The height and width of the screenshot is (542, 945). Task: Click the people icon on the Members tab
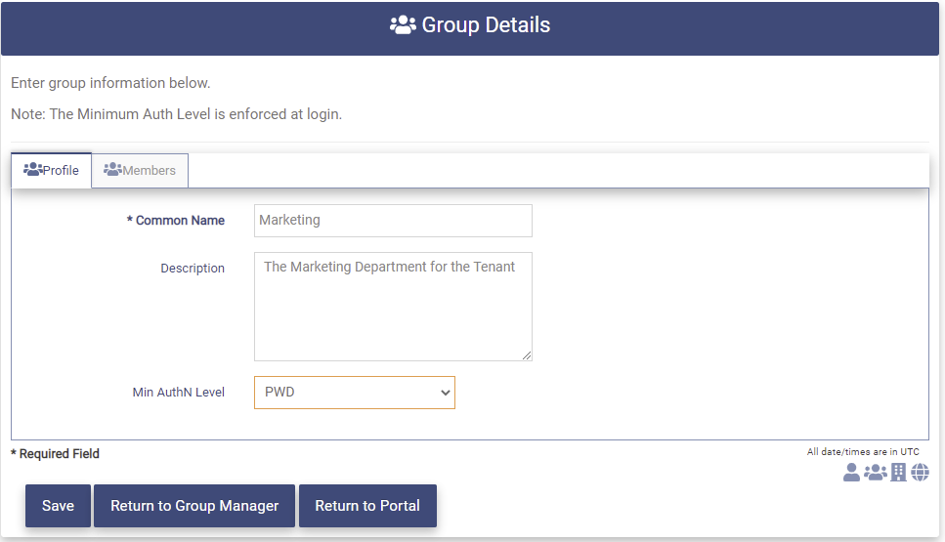pos(112,170)
